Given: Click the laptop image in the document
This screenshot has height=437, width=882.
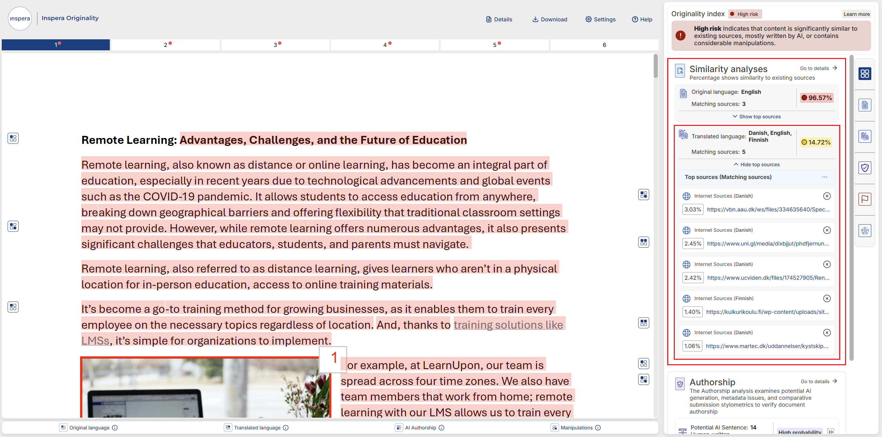Looking at the screenshot, I should pyautogui.click(x=206, y=388).
